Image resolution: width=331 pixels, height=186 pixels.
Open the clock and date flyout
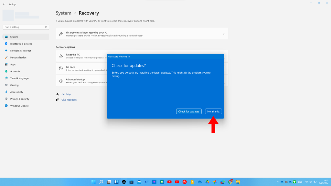324,182
